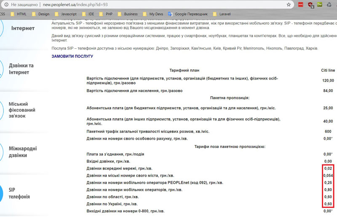The height and width of the screenshot is (217, 337).
Task: Select the 84,00 connection cost value
Action: (x=328, y=91)
